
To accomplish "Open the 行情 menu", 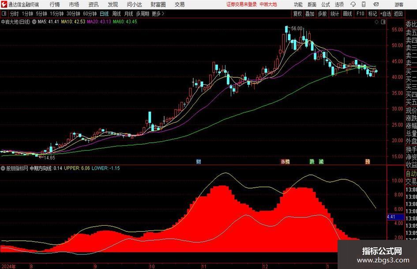I will tap(55, 4).
